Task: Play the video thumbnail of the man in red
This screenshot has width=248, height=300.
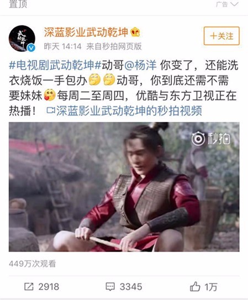Action: click(124, 187)
